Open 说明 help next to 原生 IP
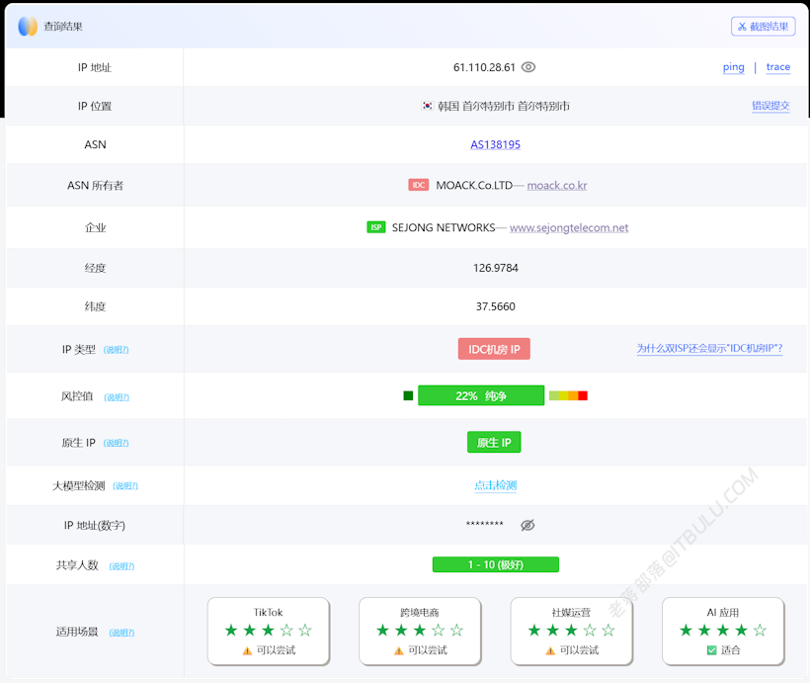The image size is (810, 683). click(116, 443)
